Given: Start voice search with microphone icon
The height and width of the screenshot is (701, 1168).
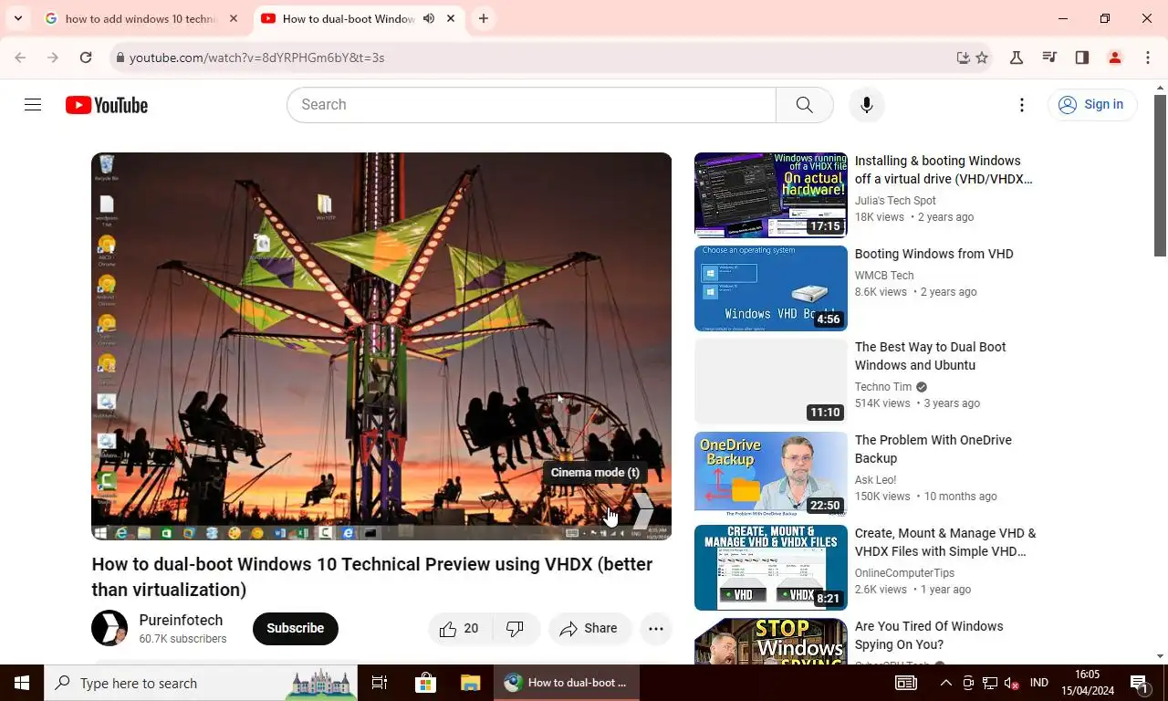Looking at the screenshot, I should [867, 105].
